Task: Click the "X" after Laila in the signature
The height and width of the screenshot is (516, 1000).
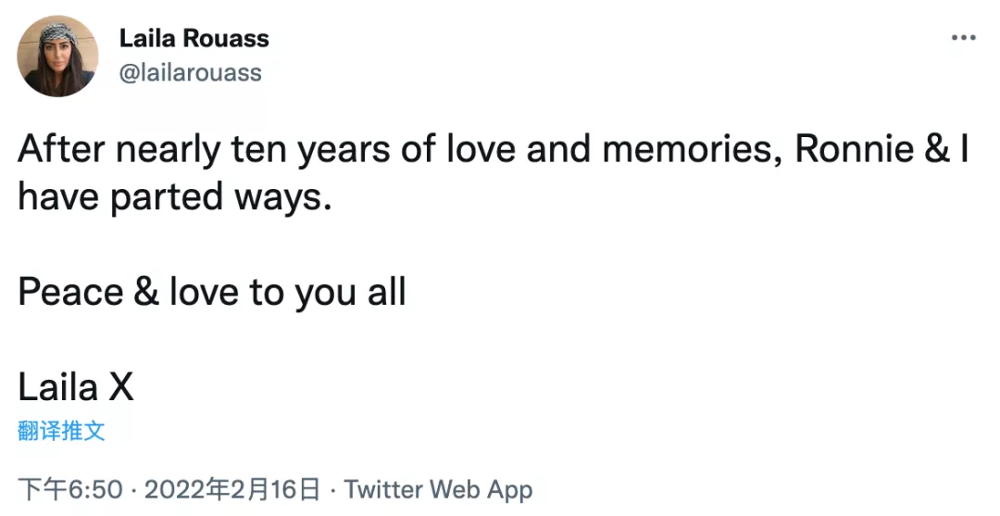Action: 121,388
